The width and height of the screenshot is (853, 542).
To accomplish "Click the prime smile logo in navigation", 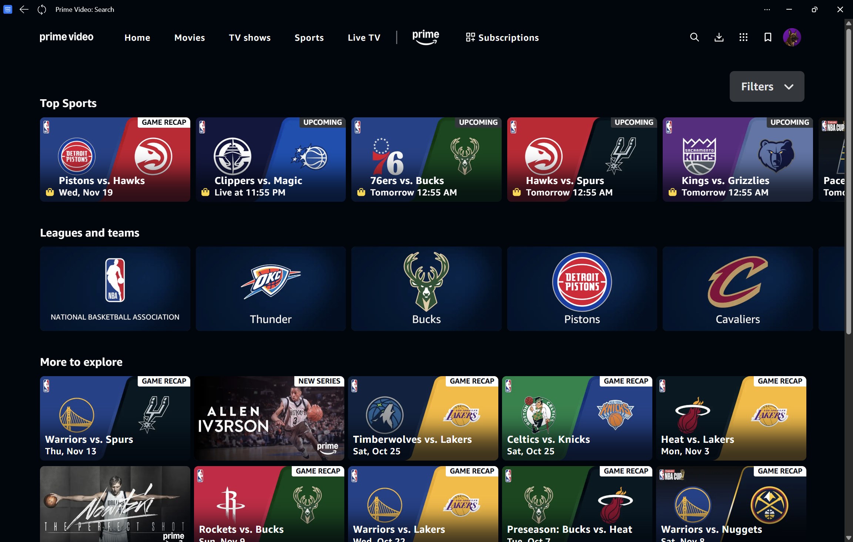I will pos(426,37).
